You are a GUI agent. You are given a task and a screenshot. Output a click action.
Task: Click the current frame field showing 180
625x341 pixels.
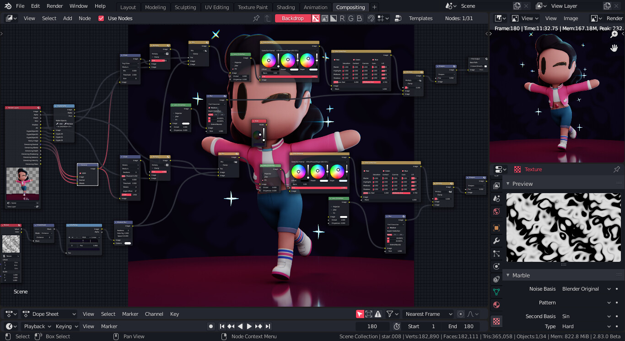[372, 326]
